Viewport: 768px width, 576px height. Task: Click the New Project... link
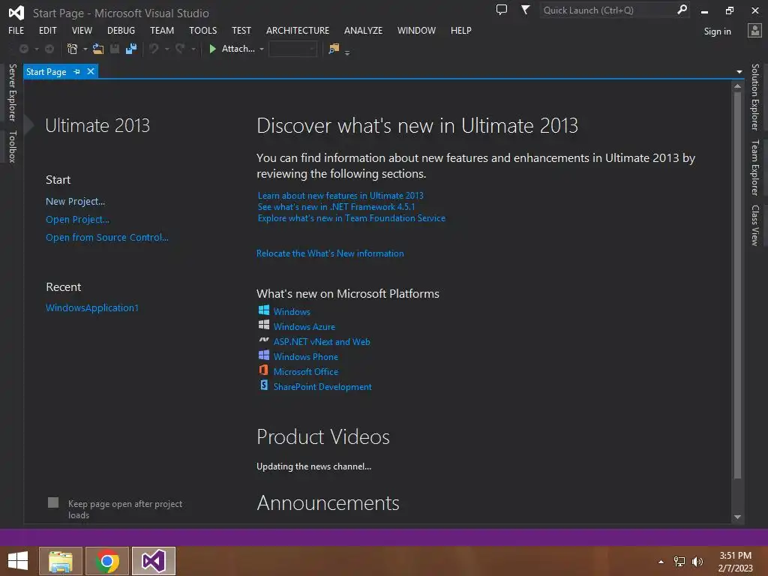[x=76, y=201]
